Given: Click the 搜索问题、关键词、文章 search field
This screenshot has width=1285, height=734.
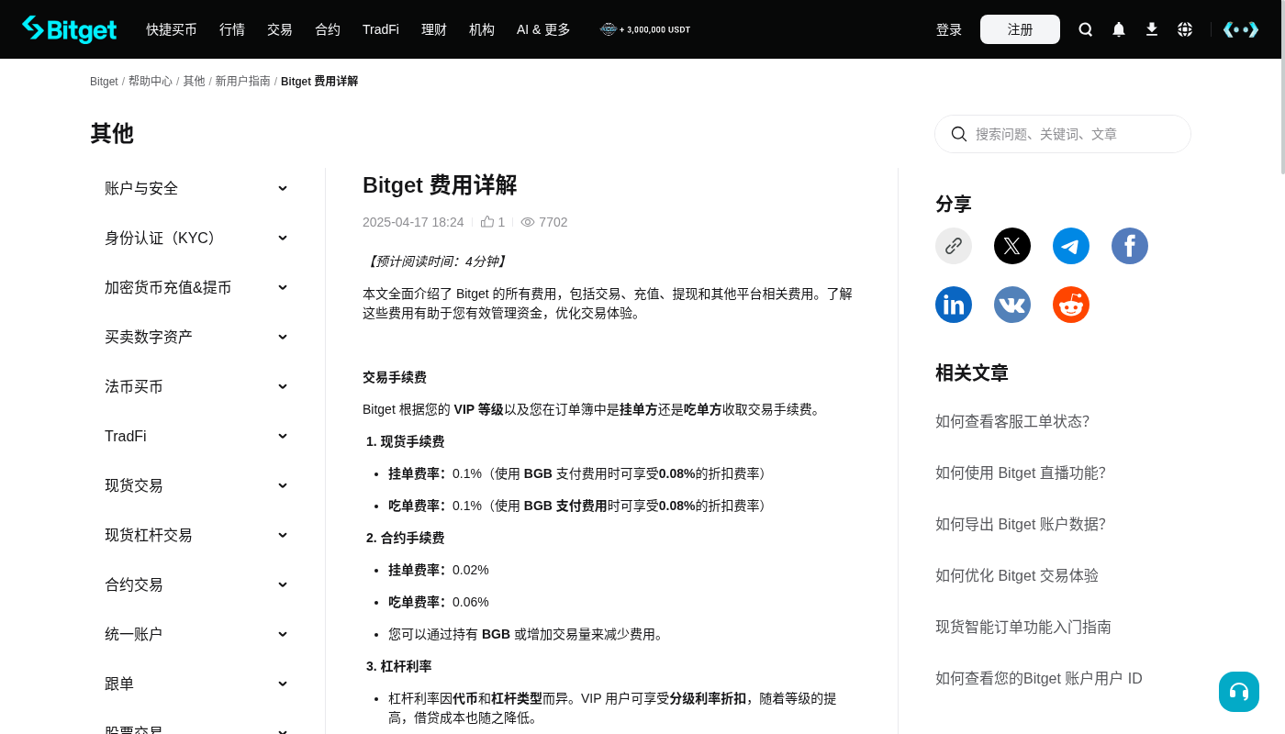Looking at the screenshot, I should coord(1063,134).
